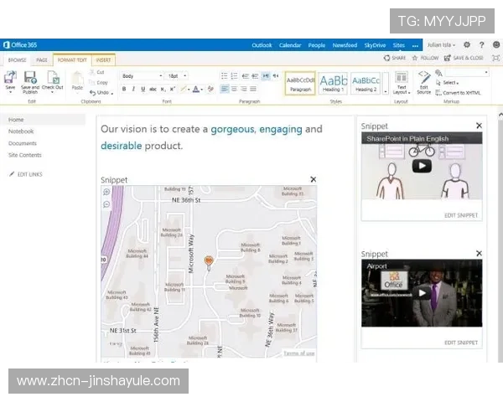This screenshot has height=402, width=503.
Task: Open the font color picker
Action: pos(195,89)
